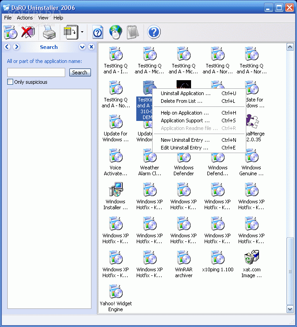The height and width of the screenshot is (327, 297).
Task: Click the printer toolbar icon
Action: point(49,33)
